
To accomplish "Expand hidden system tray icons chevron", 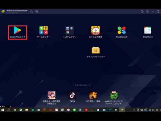I will coord(134,110).
